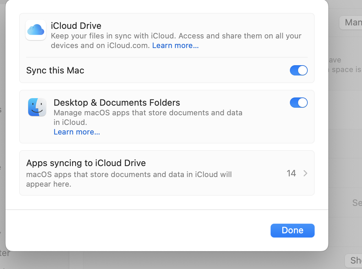Click the partially visible Manage button
The width and height of the screenshot is (362, 269).
point(354,22)
